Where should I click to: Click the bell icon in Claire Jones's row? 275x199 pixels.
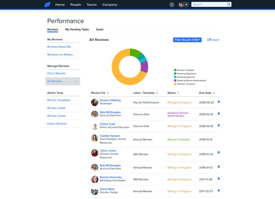pyautogui.click(x=218, y=152)
